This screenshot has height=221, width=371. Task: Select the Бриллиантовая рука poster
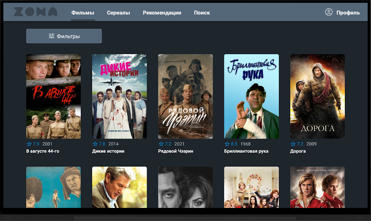pyautogui.click(x=251, y=96)
